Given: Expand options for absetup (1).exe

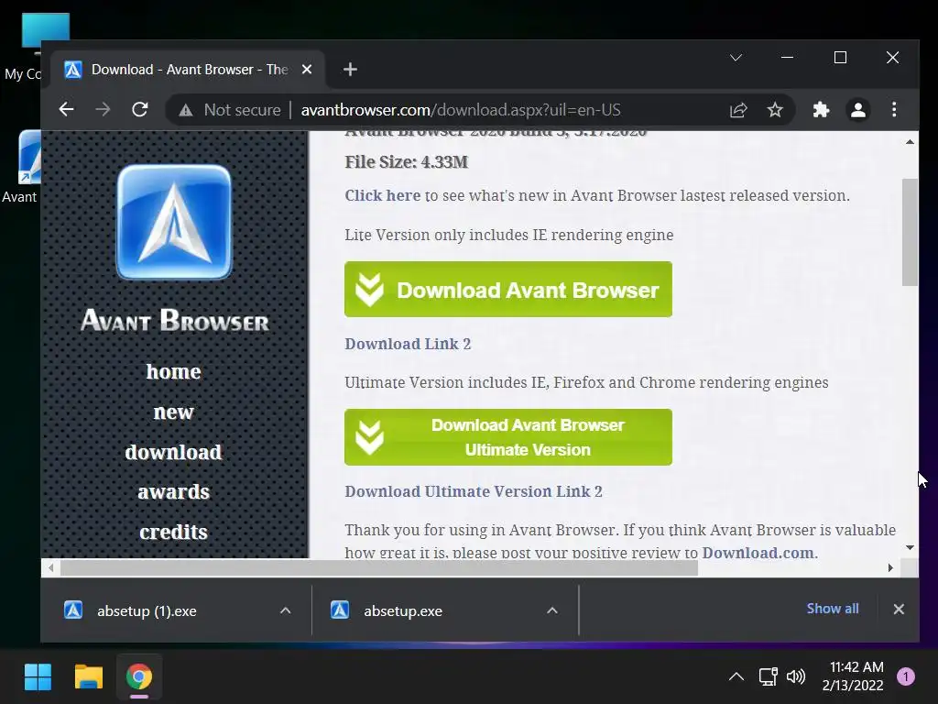Looking at the screenshot, I should (x=286, y=610).
